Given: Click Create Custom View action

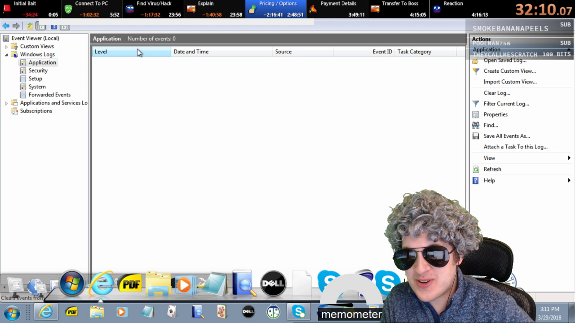Looking at the screenshot, I should pyautogui.click(x=509, y=71).
